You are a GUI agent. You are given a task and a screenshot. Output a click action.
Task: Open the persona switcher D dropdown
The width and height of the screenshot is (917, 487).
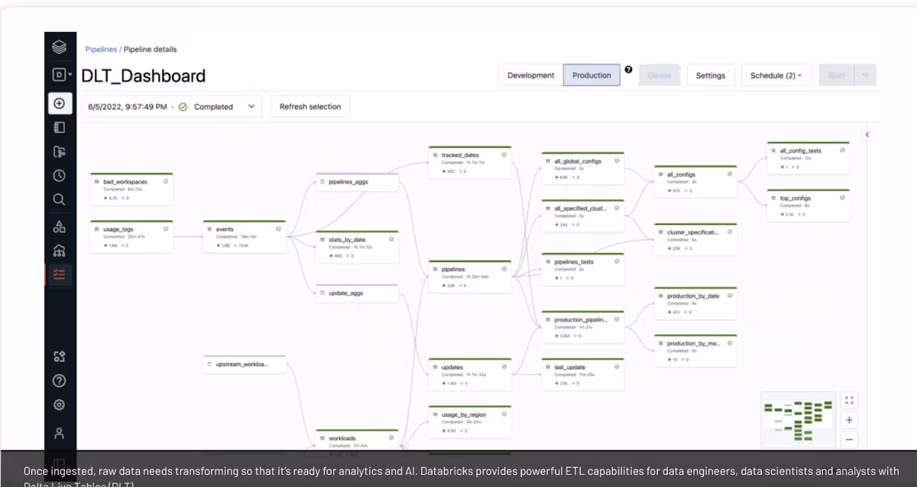(62, 75)
